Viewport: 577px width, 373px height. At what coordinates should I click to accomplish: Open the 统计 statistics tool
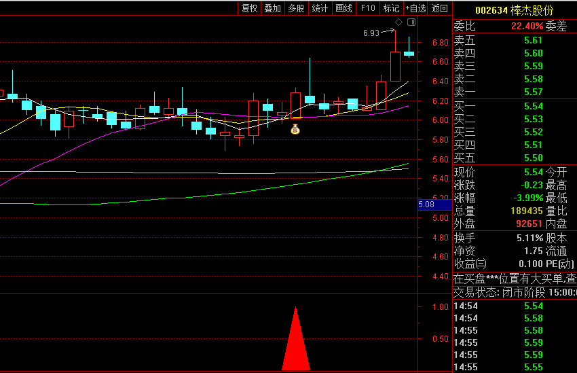(x=320, y=8)
